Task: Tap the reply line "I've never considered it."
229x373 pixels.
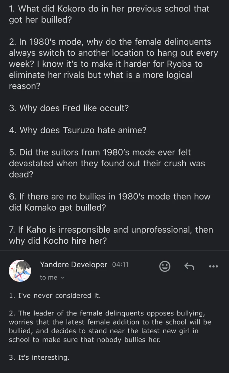Action: (55, 295)
